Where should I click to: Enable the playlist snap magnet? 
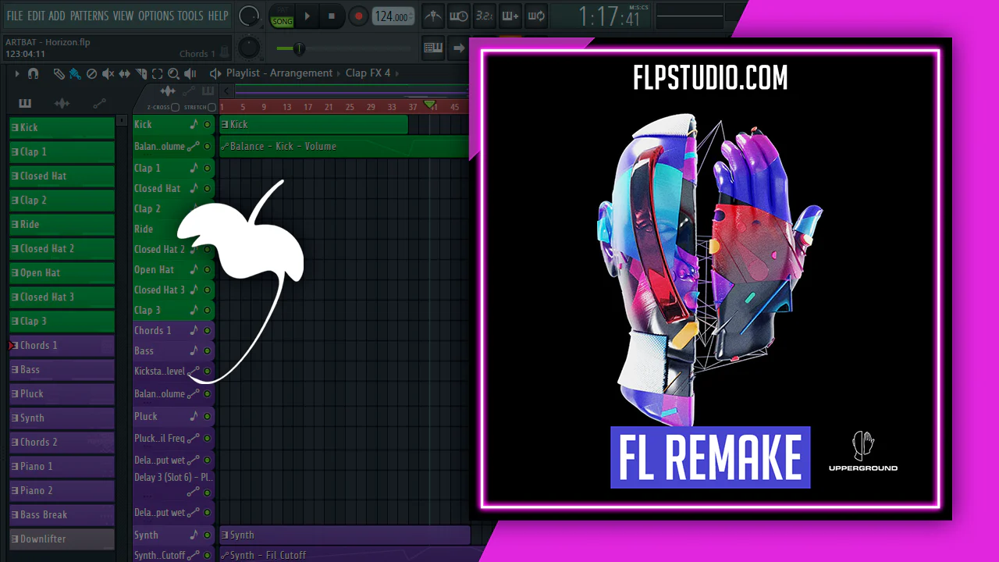click(33, 73)
